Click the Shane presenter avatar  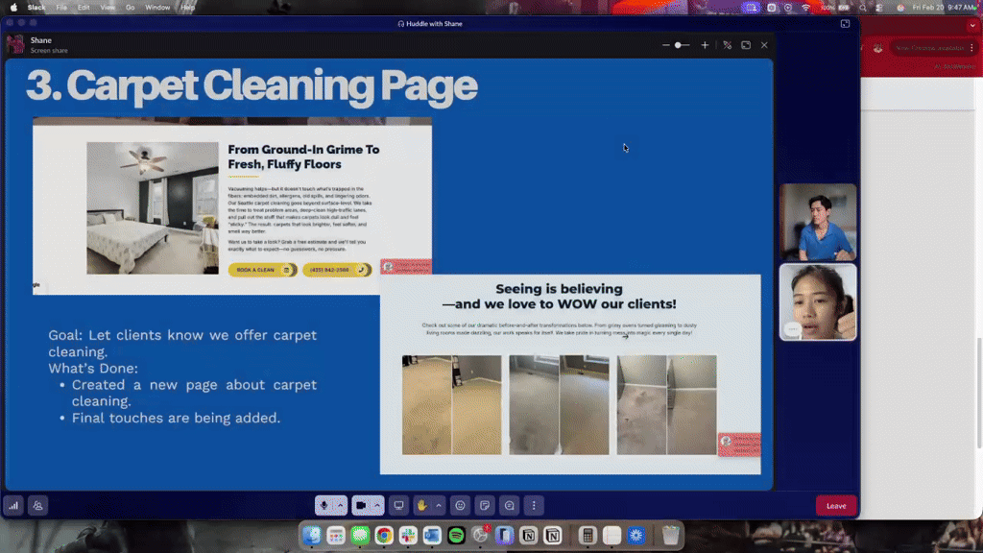[15, 44]
